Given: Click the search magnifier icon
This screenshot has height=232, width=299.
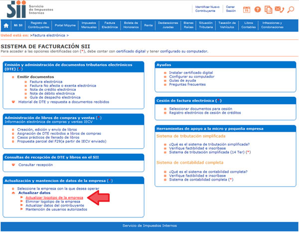Looking at the screenshot, I should click(x=291, y=9).
